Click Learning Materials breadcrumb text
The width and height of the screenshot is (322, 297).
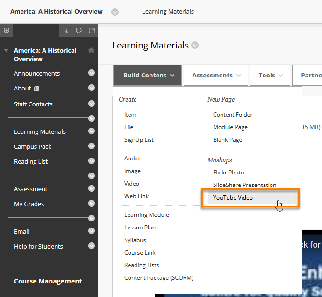point(168,12)
